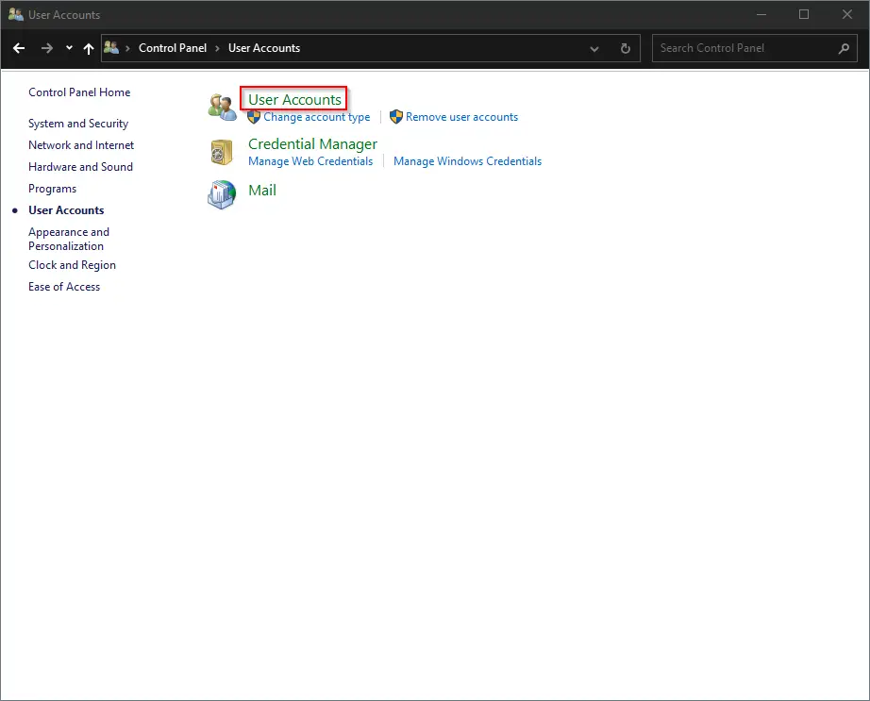Open Ease of Access category
The height and width of the screenshot is (701, 870).
(x=64, y=287)
